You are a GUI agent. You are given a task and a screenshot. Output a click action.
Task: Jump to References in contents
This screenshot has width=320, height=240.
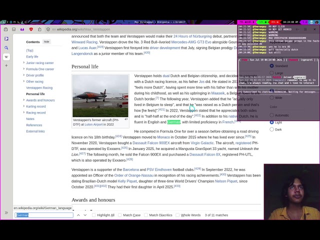click(x=34, y=125)
